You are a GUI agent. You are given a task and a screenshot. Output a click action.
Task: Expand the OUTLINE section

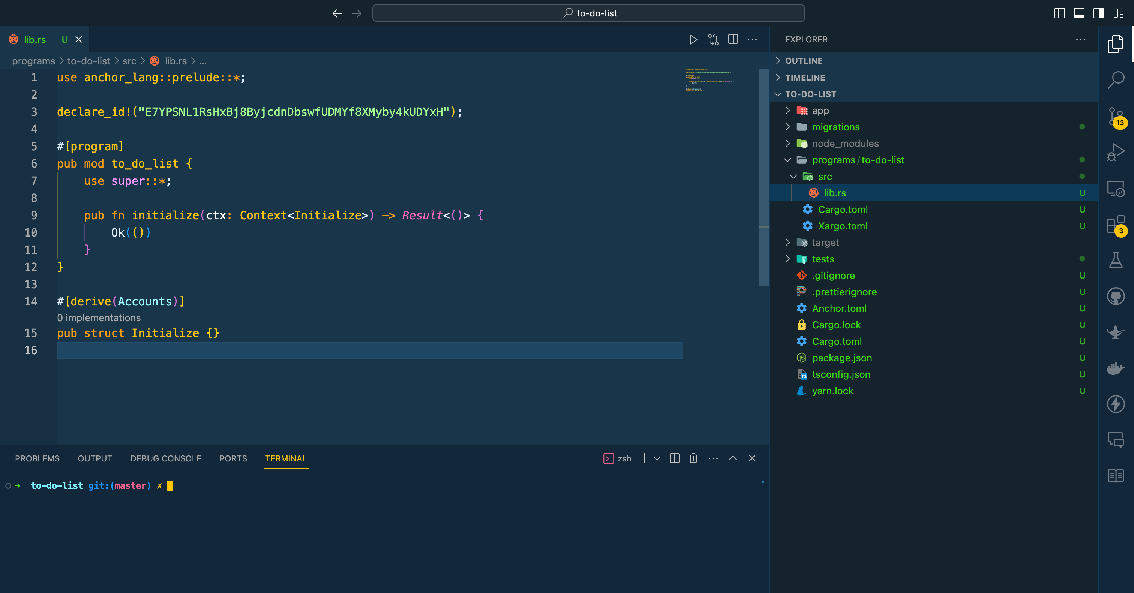[804, 61]
